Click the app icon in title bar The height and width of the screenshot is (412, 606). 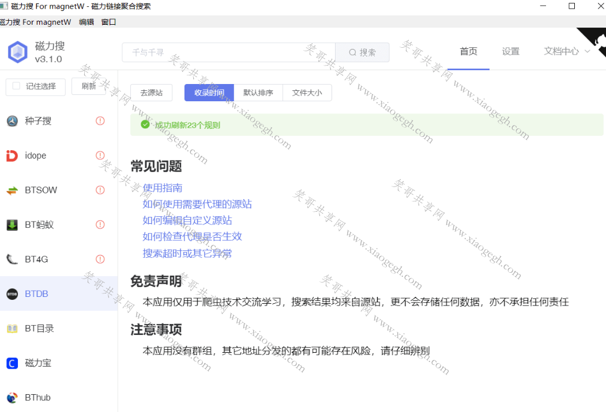(x=4, y=6)
